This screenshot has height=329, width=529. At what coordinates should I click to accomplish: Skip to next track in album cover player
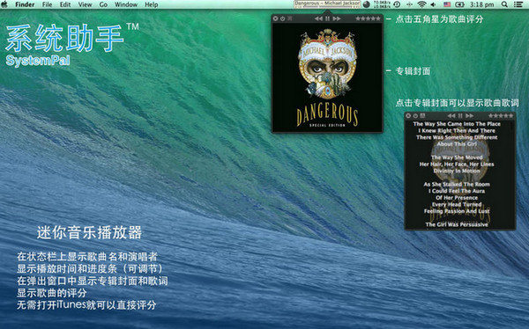point(337,18)
